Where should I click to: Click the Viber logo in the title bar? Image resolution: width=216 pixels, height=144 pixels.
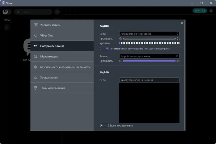coord(4,3)
